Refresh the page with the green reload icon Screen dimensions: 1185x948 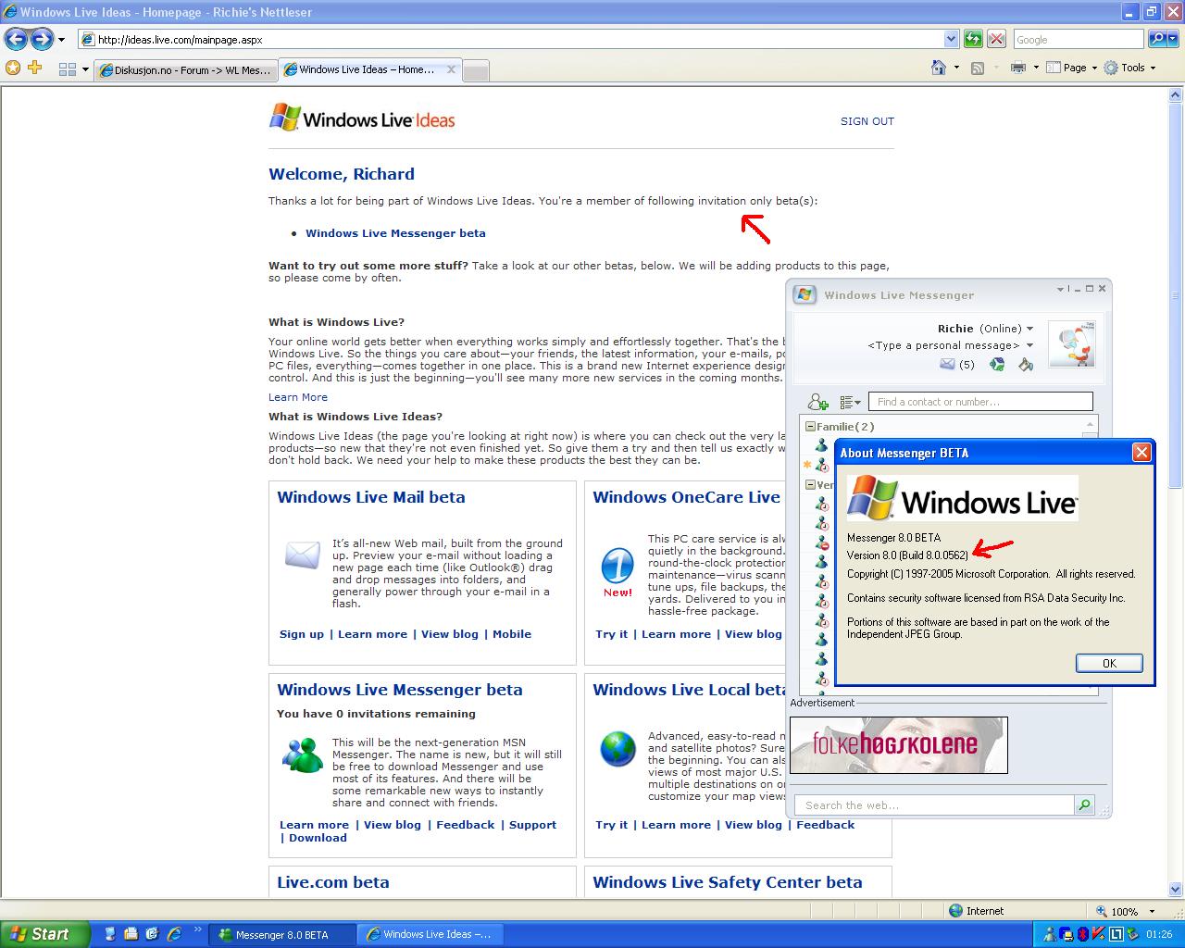972,39
